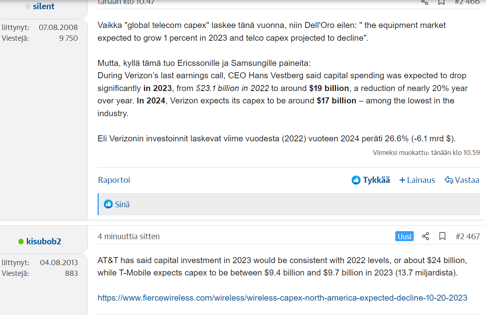Open the fiercewireless.com capex article link

pyautogui.click(x=282, y=298)
